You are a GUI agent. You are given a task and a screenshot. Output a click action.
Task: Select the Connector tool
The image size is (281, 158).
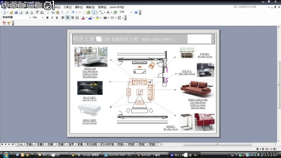pyautogui.click(x=101, y=12)
